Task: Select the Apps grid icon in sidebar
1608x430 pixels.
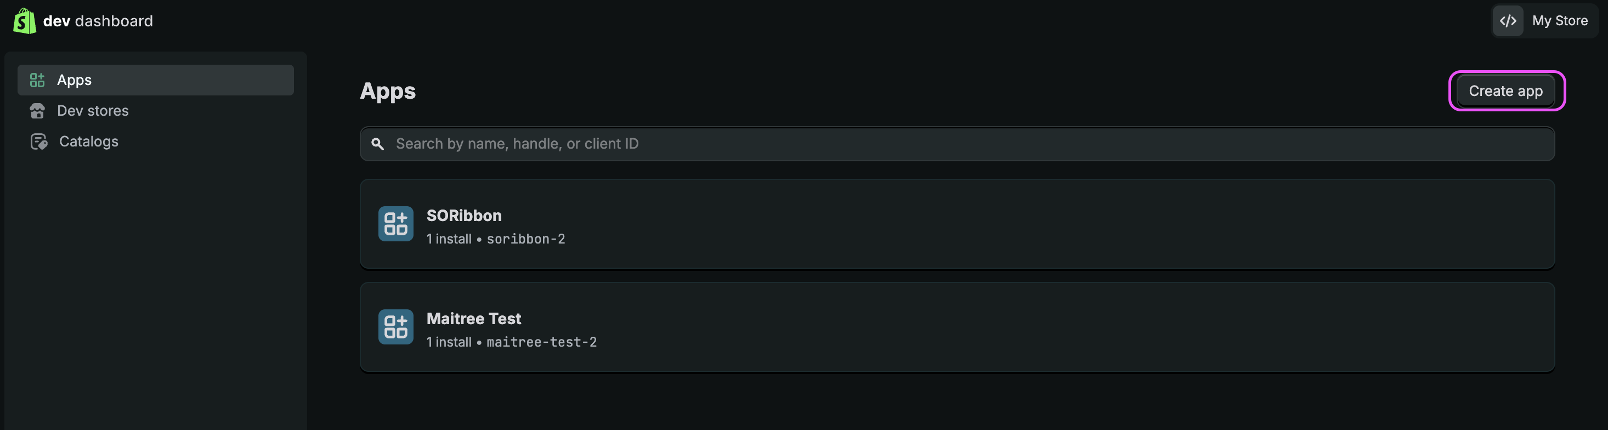Action: pyautogui.click(x=36, y=80)
